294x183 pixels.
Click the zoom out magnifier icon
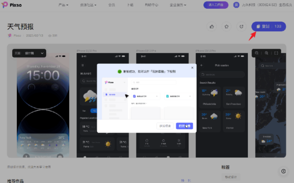(257, 53)
